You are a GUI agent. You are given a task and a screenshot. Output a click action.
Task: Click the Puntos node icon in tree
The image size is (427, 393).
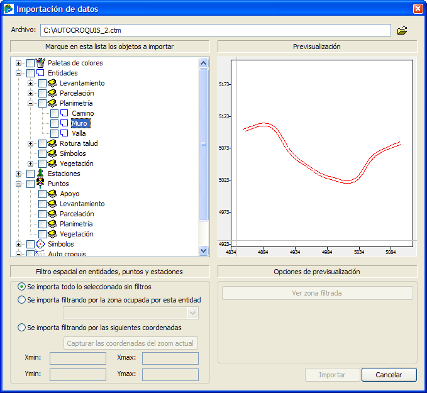coord(41,184)
